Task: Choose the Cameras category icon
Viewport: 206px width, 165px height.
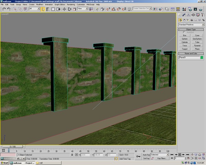Action: pyautogui.click(x=191, y=20)
